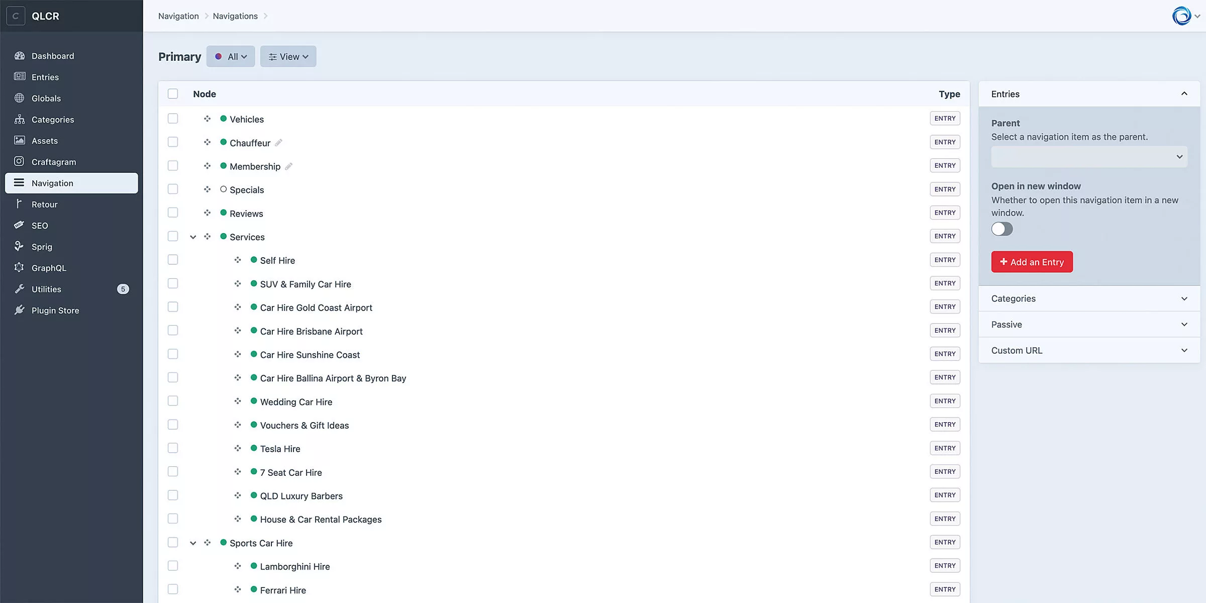The width and height of the screenshot is (1206, 603).
Task: Click the Categories sitemap icon
Action: point(19,119)
